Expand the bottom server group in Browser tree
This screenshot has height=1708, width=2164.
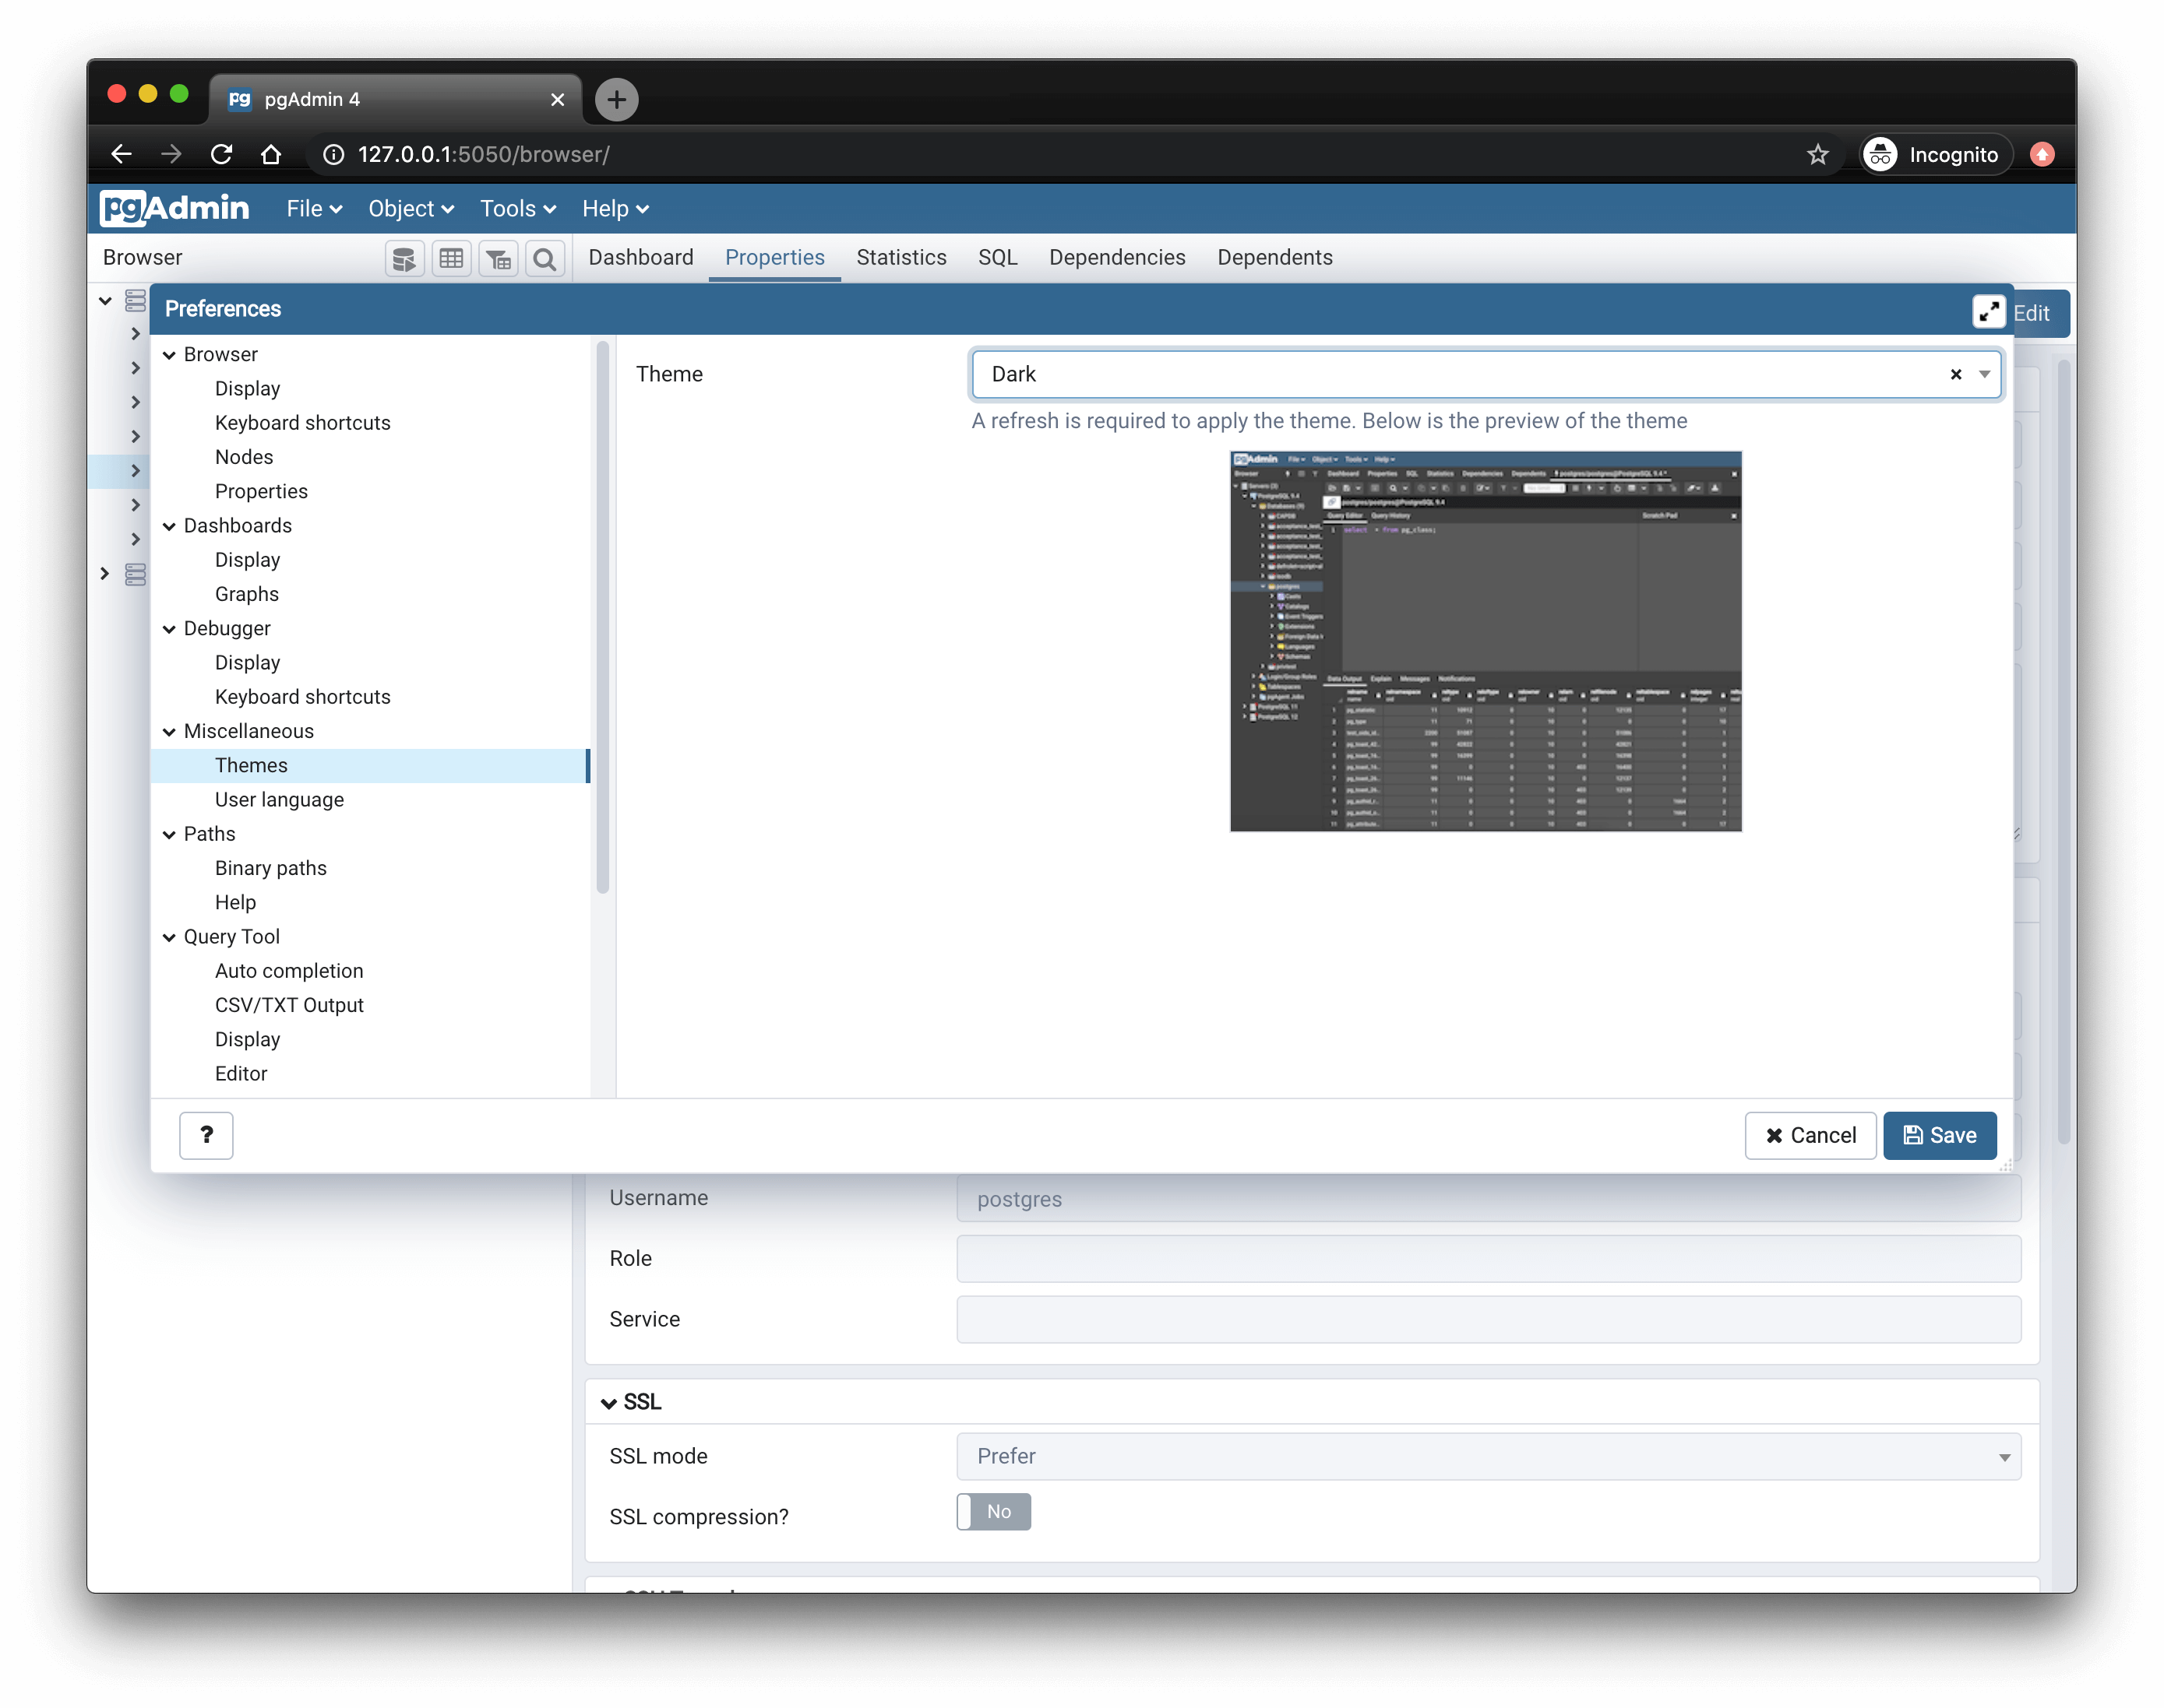click(105, 574)
